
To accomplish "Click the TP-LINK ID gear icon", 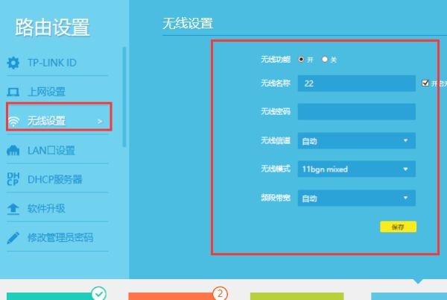I will click(13, 63).
